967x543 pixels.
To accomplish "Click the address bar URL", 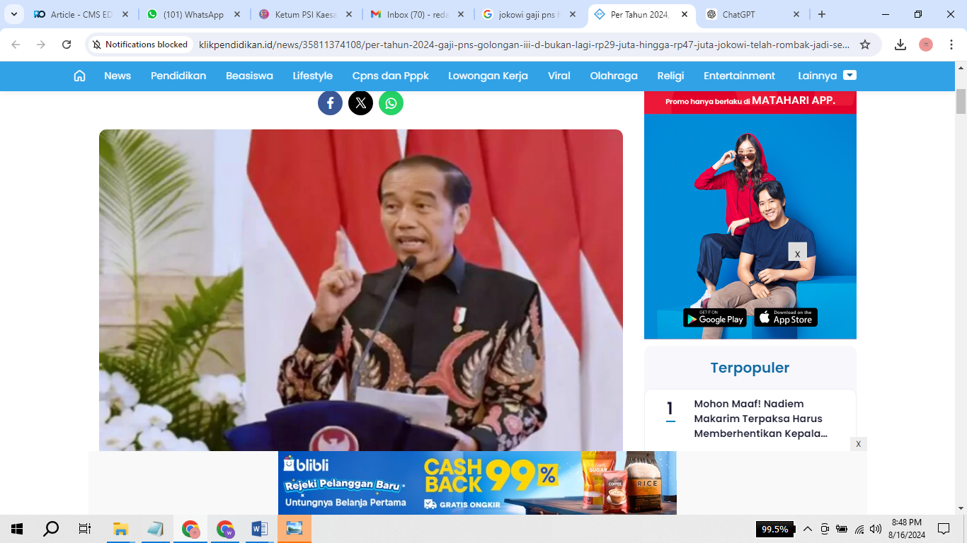I will [524, 45].
